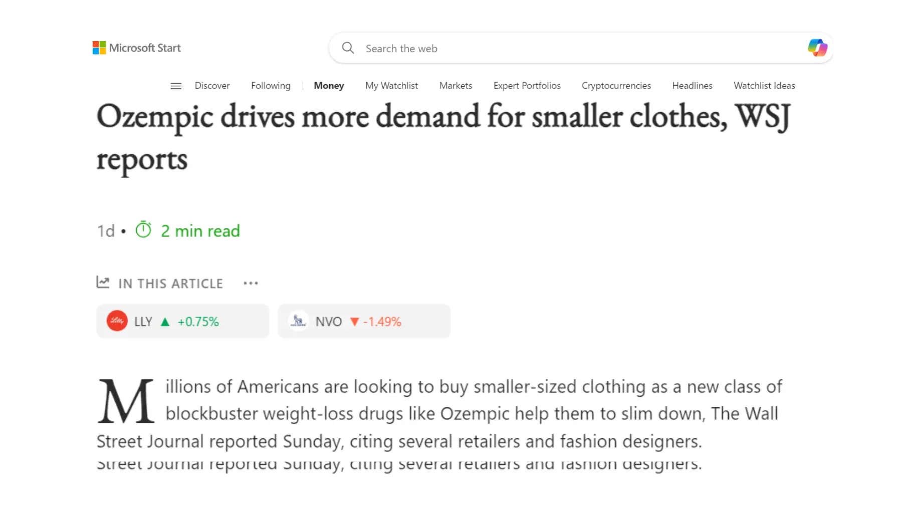This screenshot has height=513, width=898.
Task: Click the article line mentioning Ozempic weight-loss drugs
Action: click(x=472, y=414)
